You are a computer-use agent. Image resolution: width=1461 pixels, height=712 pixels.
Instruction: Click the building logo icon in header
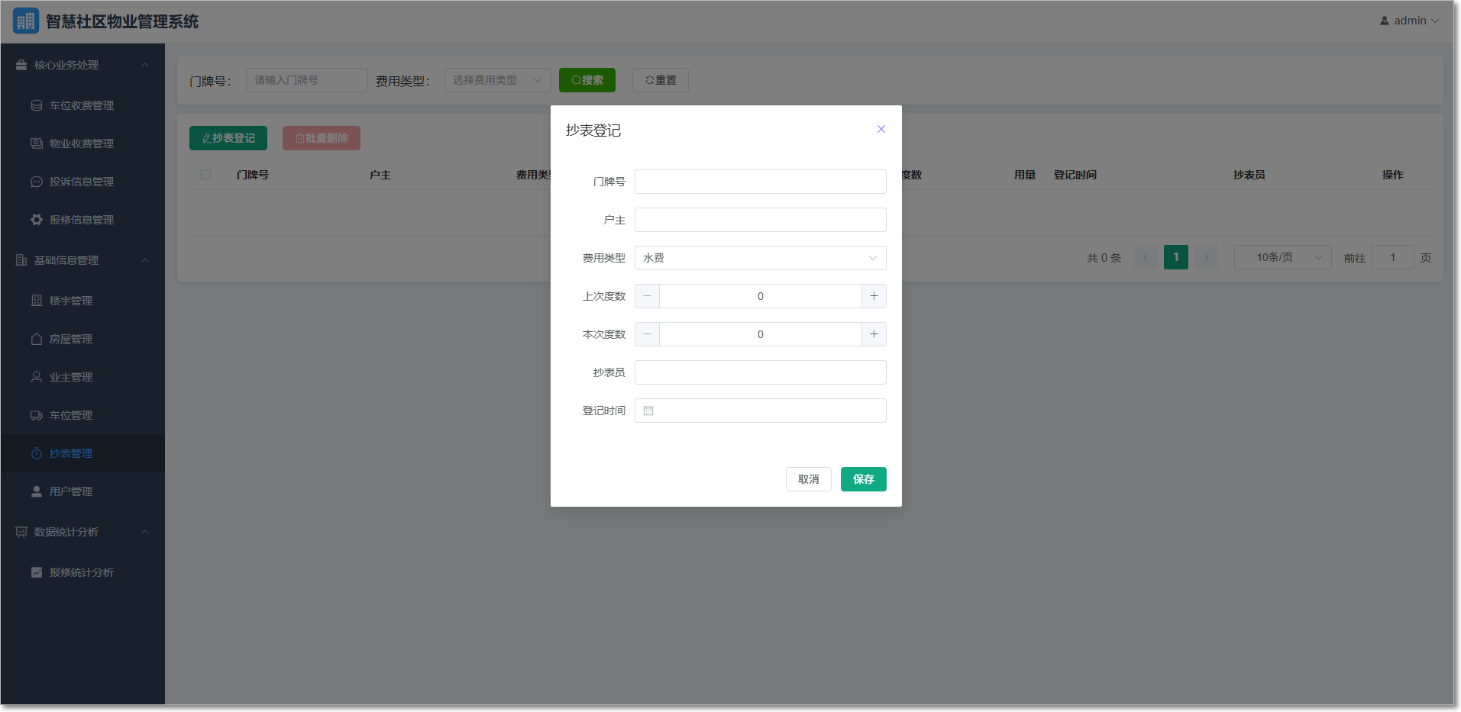coord(25,21)
